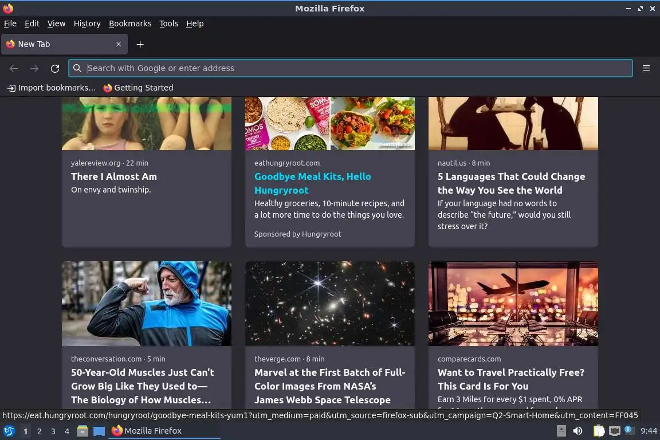
Task: Open a new tab with plus button
Action: (x=140, y=44)
